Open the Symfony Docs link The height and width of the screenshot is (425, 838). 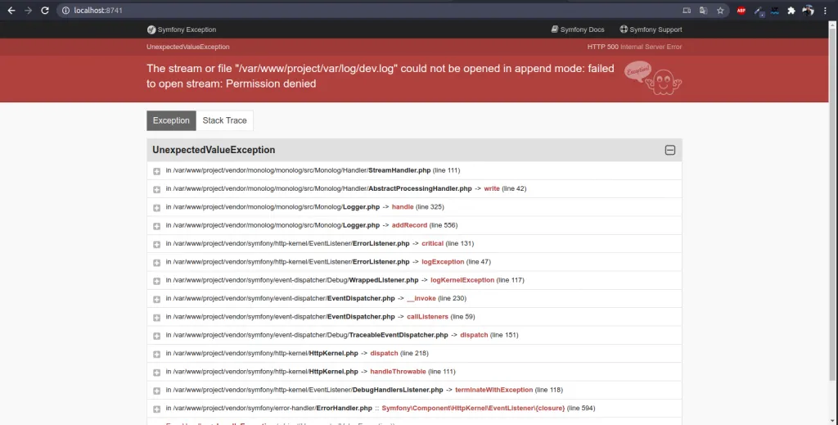(577, 29)
